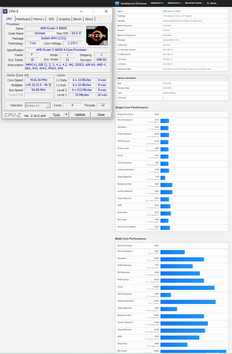The image size is (232, 354).
Task: Expand the Socket #1 selection dropdown
Action: (x=48, y=105)
